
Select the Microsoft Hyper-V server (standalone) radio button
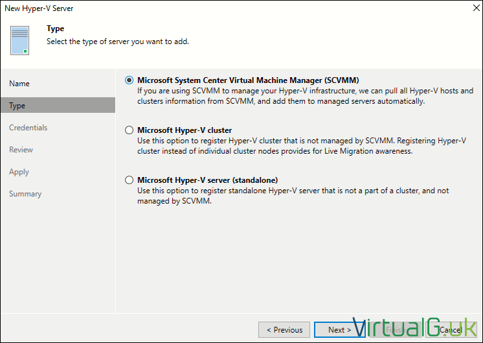coord(129,180)
